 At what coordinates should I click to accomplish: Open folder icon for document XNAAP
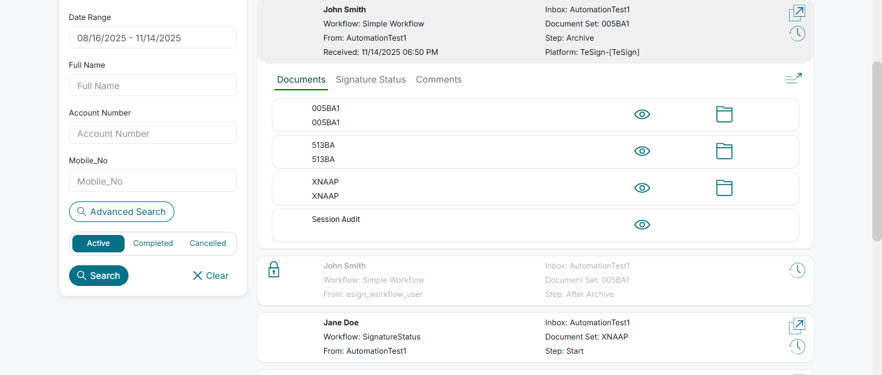(x=724, y=188)
